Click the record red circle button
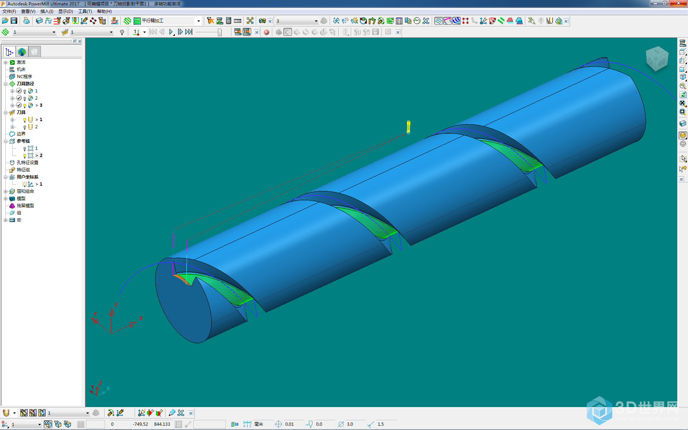688x430 pixels. click(x=267, y=32)
